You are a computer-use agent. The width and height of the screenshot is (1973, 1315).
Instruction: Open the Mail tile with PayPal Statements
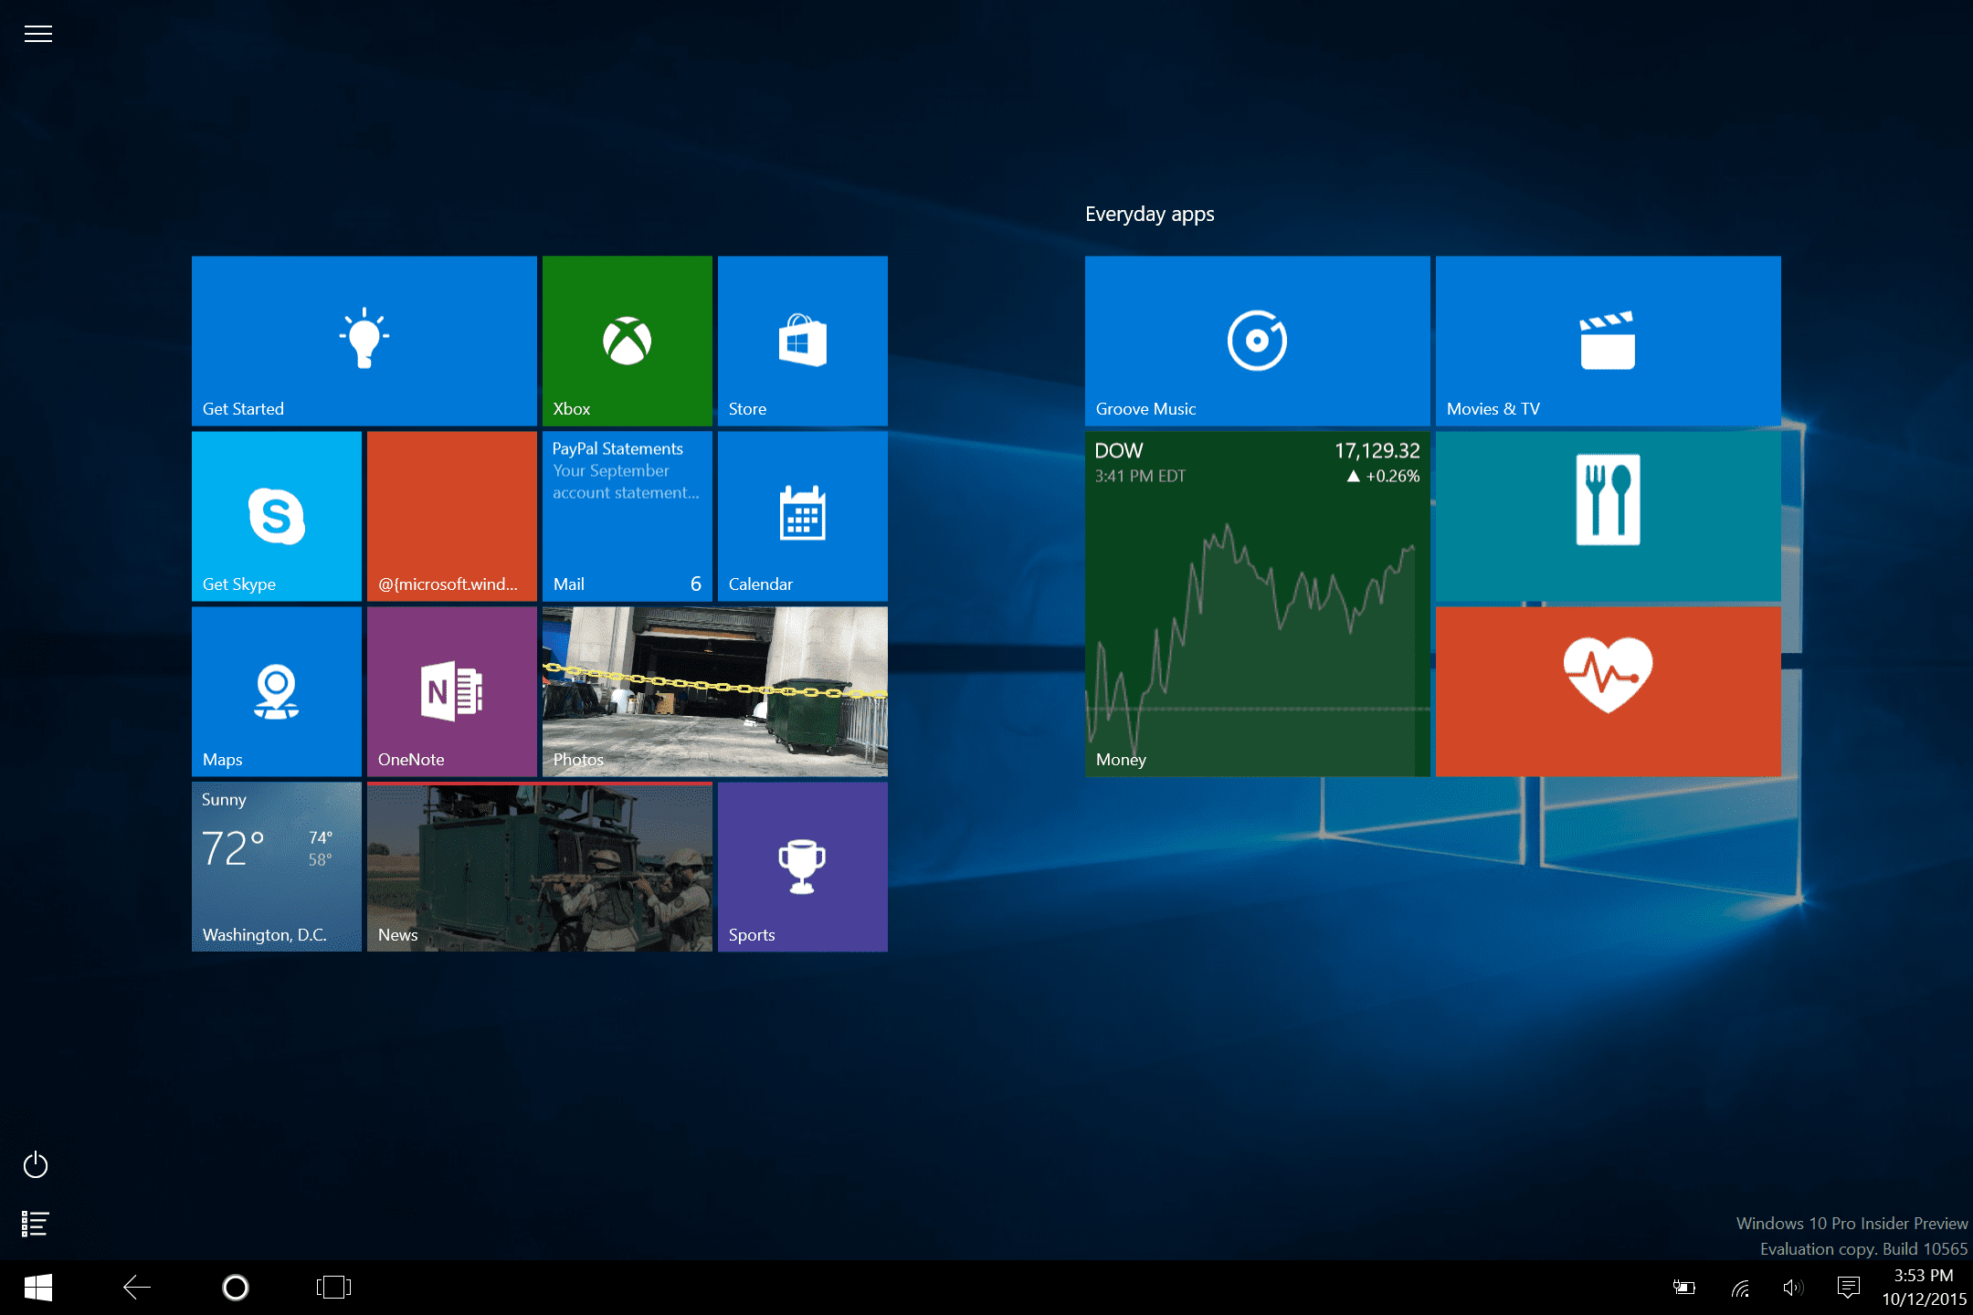click(627, 516)
